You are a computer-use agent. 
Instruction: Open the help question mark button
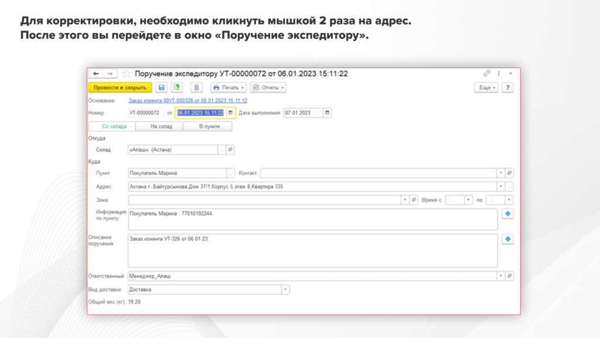507,87
